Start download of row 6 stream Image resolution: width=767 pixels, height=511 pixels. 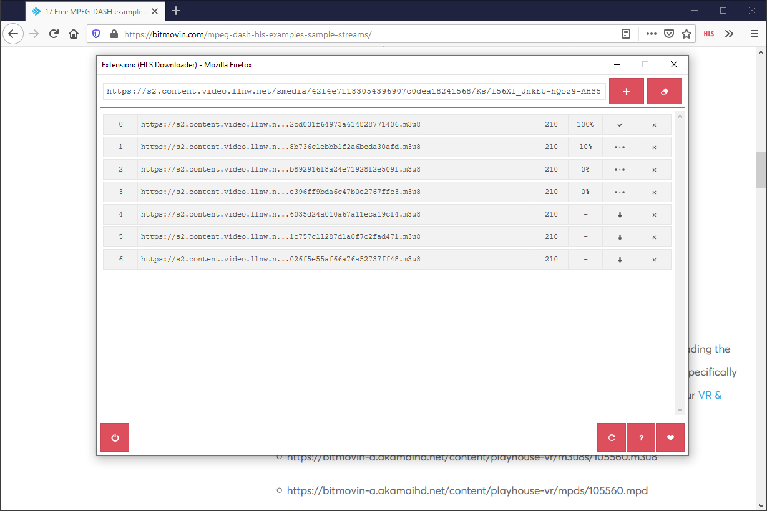[620, 260]
